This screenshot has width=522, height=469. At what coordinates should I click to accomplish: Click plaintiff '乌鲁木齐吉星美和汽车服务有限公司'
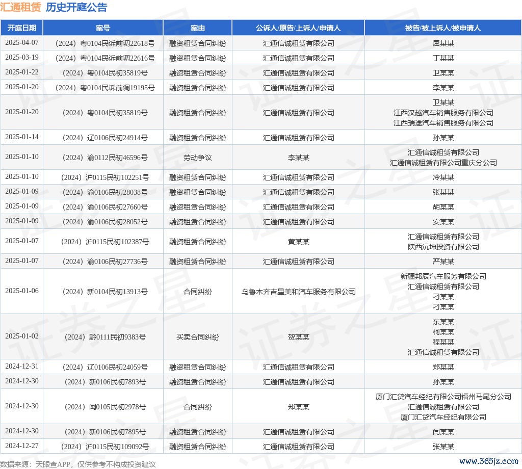(299, 292)
